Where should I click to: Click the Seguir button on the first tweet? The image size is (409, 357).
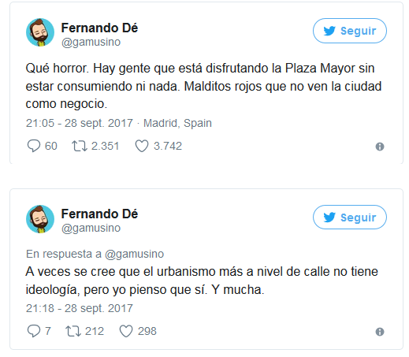click(x=349, y=31)
